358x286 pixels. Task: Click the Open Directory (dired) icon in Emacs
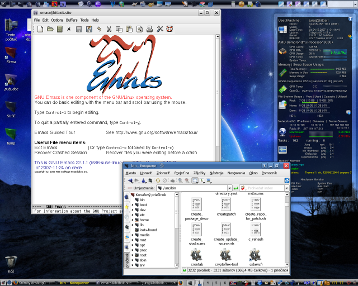click(60, 29)
